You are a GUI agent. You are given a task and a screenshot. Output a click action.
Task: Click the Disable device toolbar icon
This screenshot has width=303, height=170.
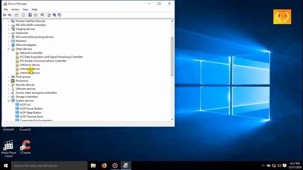pos(59,15)
